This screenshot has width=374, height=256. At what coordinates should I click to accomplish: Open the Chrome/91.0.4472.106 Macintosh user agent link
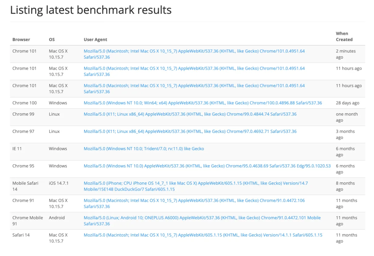(x=194, y=203)
